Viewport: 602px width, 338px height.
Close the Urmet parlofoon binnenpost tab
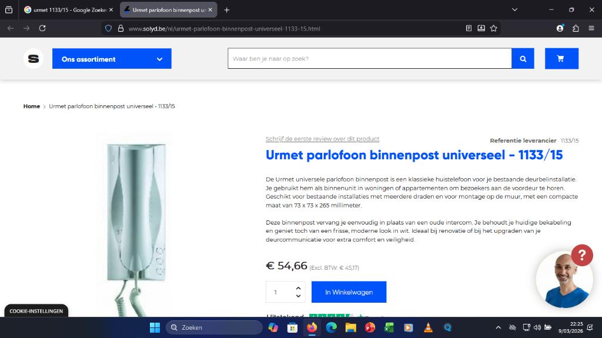[210, 10]
